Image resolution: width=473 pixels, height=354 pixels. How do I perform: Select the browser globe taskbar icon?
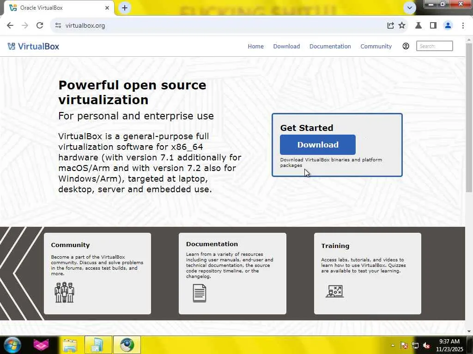[x=127, y=345]
